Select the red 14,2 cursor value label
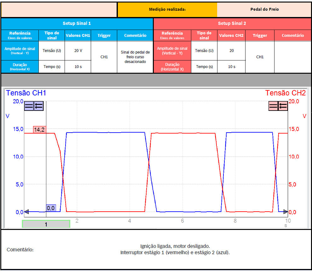 click(x=40, y=129)
